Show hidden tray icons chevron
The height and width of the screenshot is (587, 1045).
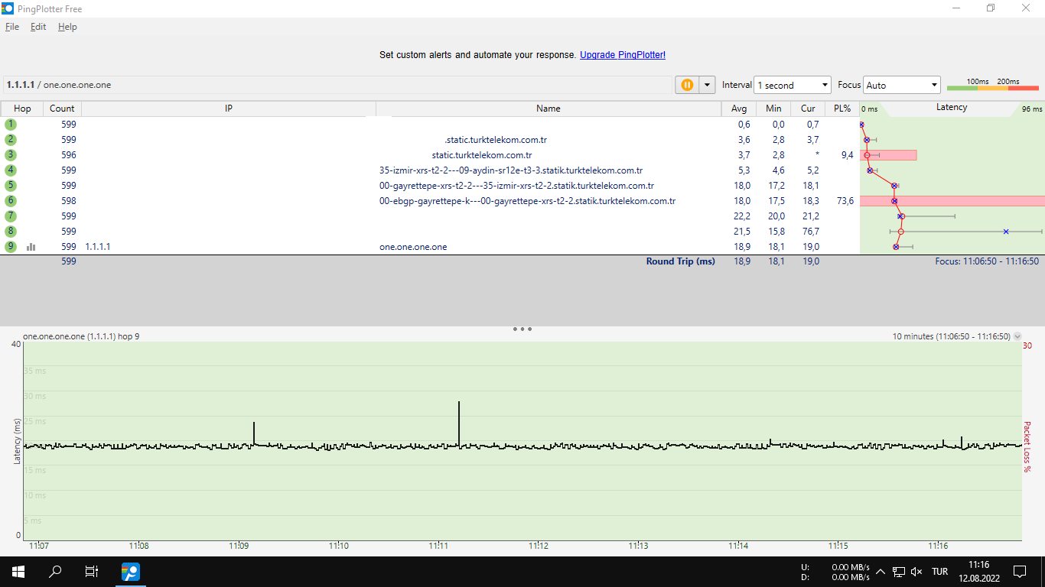click(x=881, y=572)
